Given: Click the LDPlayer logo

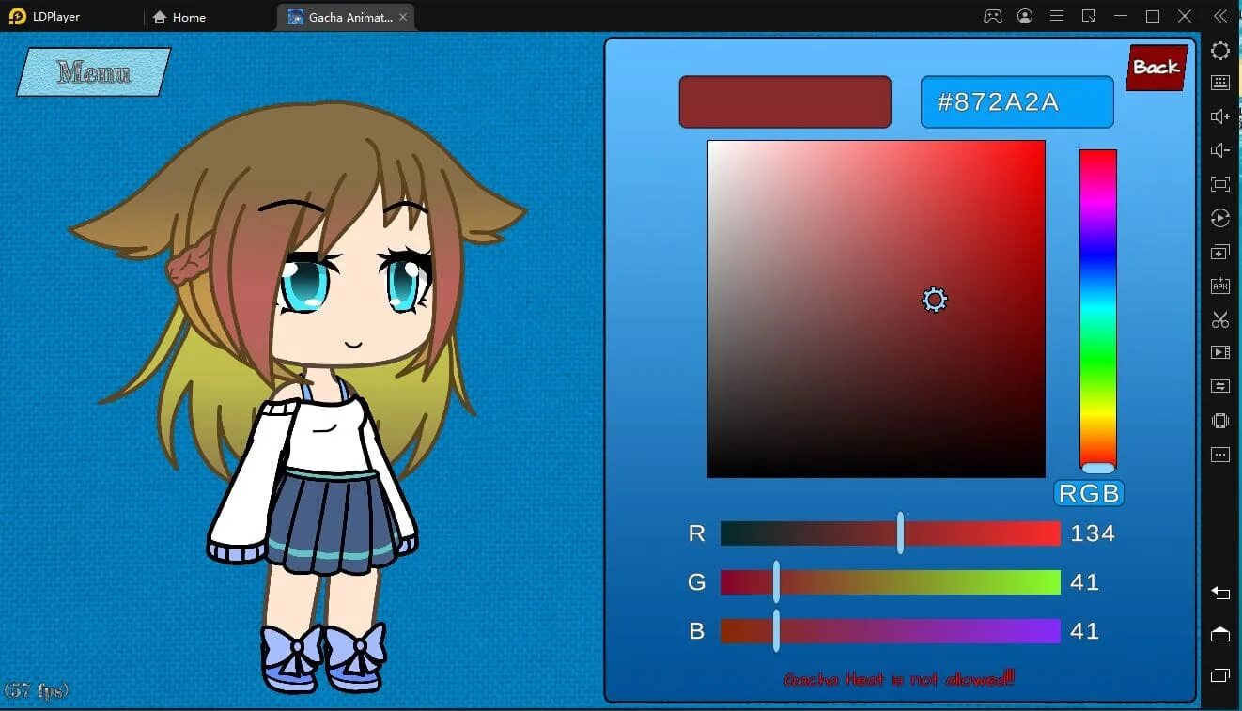Looking at the screenshot, I should coord(17,16).
